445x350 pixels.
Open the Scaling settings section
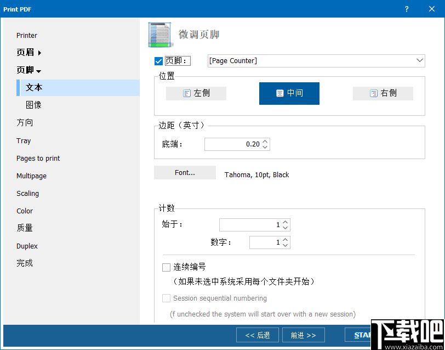coord(27,193)
